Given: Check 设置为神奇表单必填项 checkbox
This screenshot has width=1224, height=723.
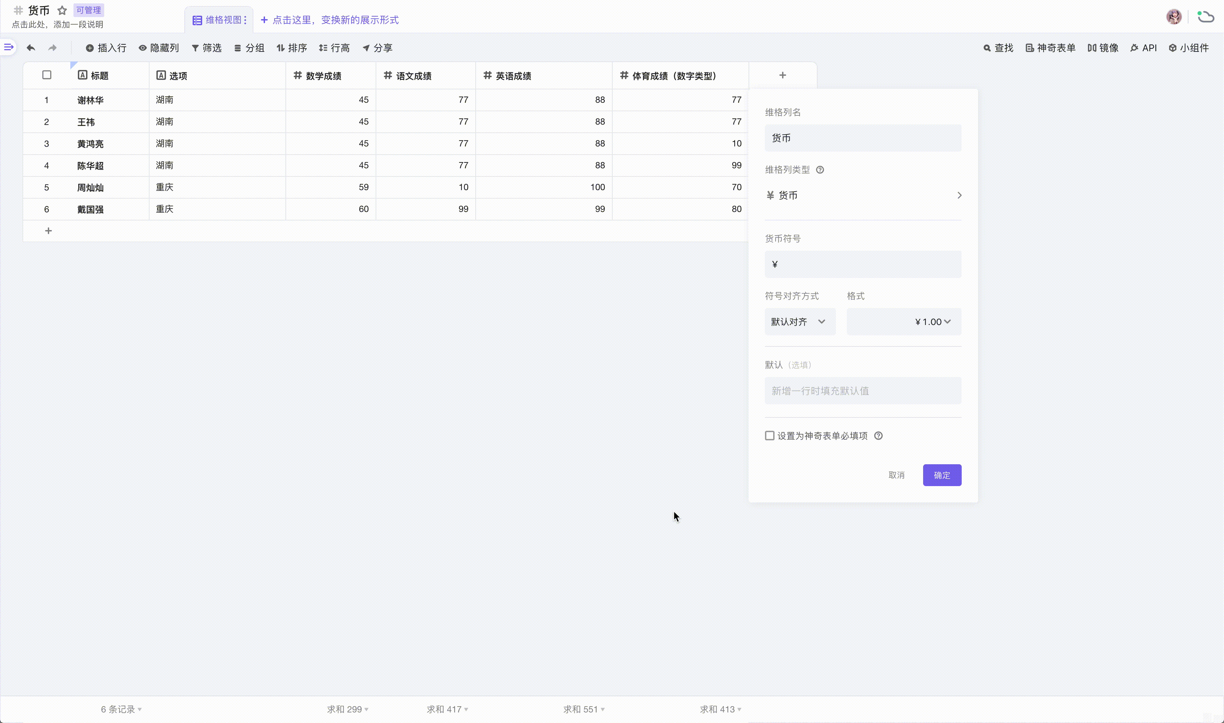Looking at the screenshot, I should click(x=769, y=436).
